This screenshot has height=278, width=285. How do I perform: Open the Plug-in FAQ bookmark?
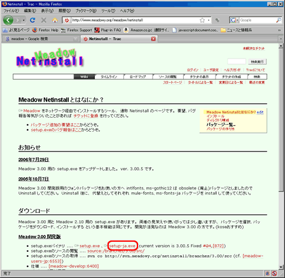click(x=108, y=30)
